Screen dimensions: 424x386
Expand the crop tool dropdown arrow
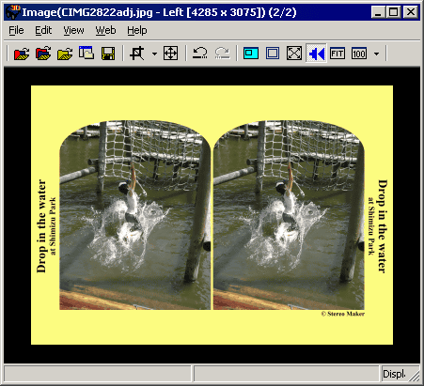pyautogui.click(x=154, y=54)
